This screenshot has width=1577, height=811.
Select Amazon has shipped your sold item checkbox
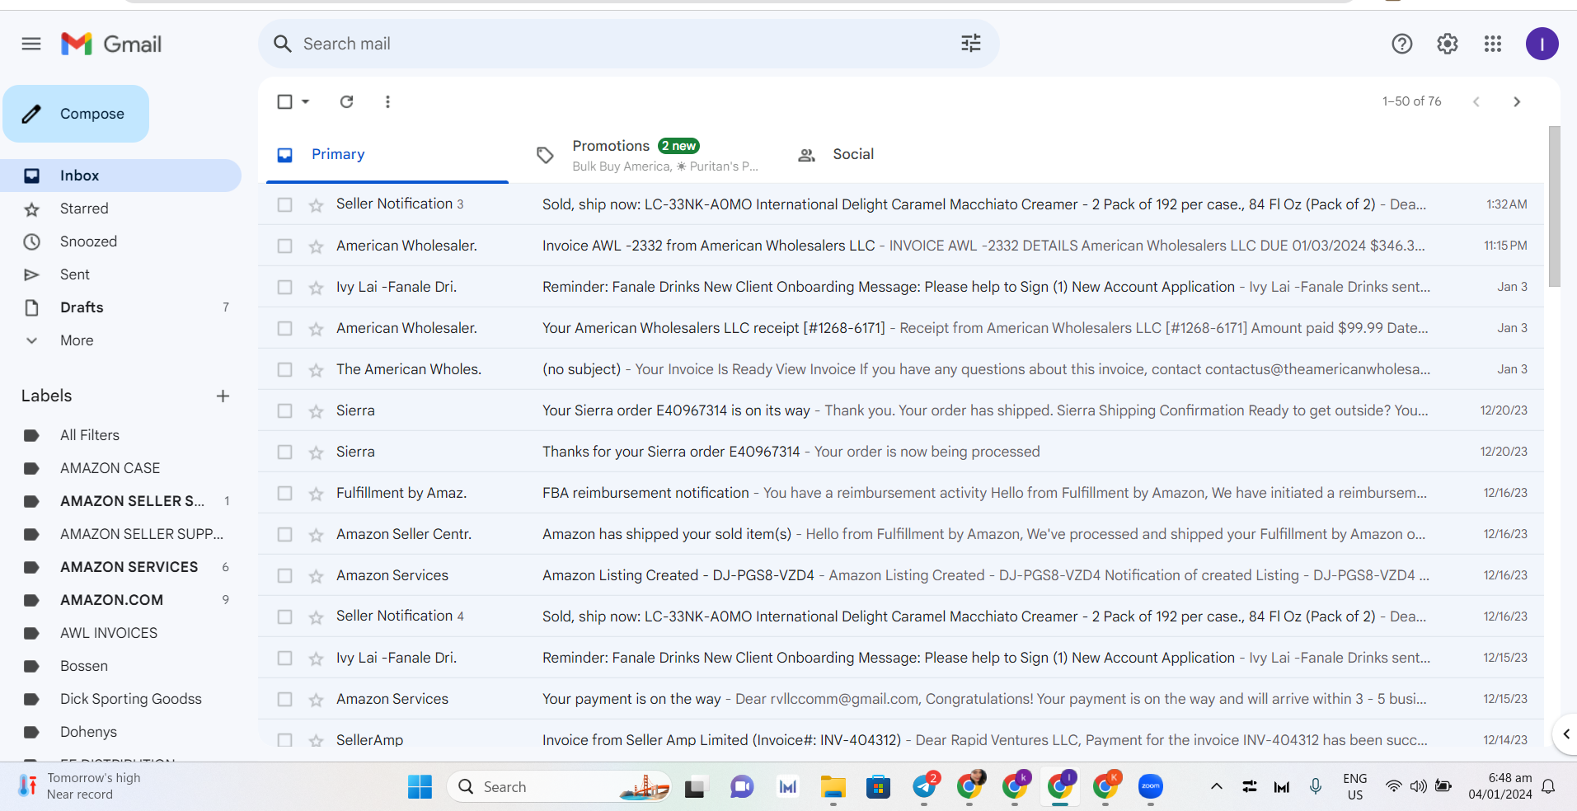point(284,534)
